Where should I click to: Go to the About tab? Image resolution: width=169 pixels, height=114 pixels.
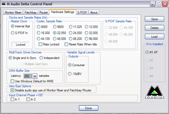94,12
